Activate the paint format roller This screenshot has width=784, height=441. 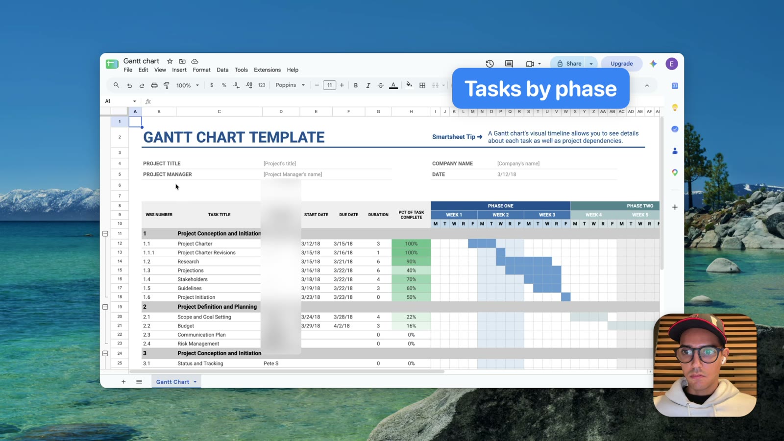click(167, 85)
